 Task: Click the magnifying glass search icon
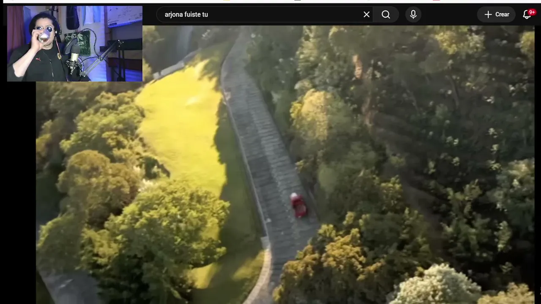(x=386, y=14)
